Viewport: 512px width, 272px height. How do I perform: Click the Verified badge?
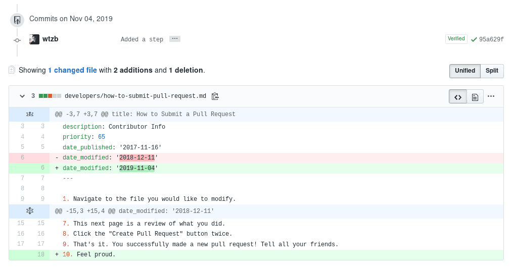[x=456, y=39]
